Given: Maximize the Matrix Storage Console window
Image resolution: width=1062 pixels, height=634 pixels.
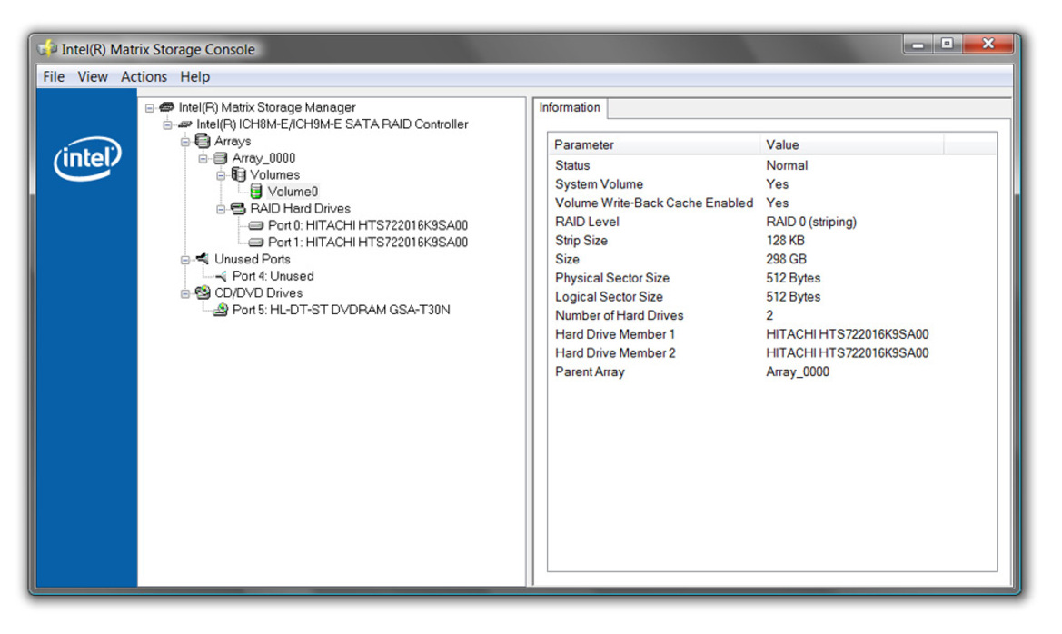Looking at the screenshot, I should pos(947,44).
